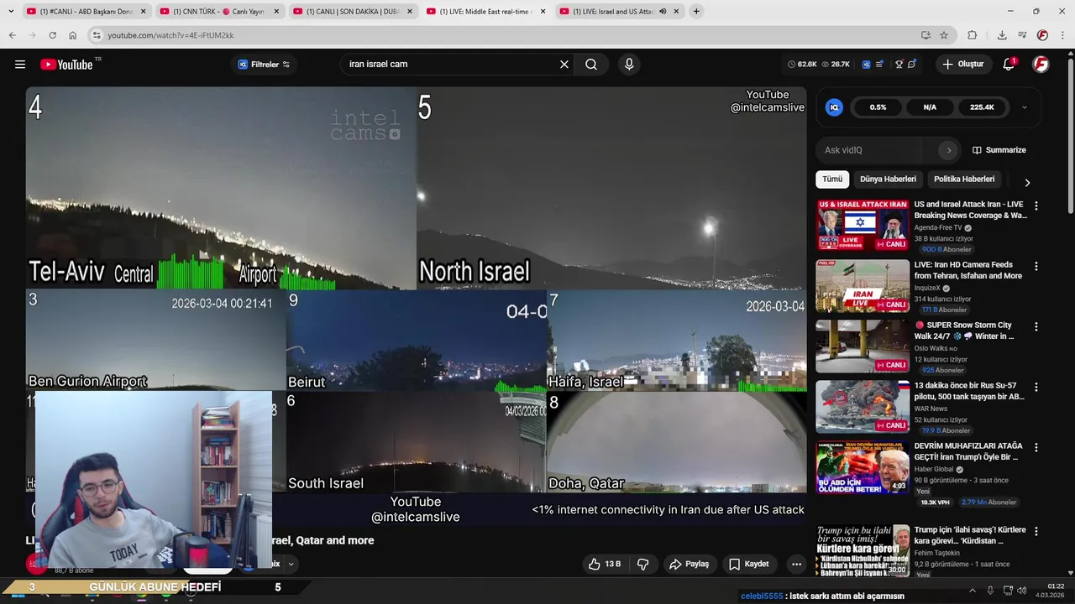Select the 225.4K vidIQ metric pill
This screenshot has height=604, width=1075.
982,107
